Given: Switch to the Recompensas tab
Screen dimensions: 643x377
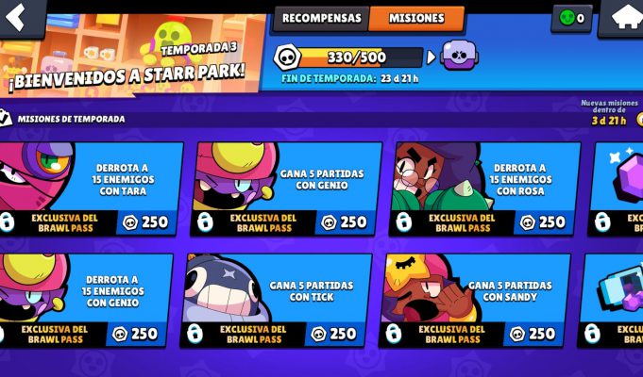Looking at the screenshot, I should (321, 19).
